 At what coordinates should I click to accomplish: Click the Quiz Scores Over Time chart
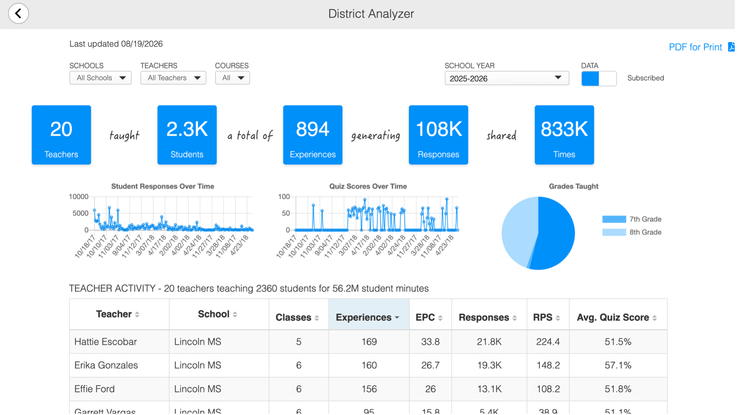click(x=368, y=222)
